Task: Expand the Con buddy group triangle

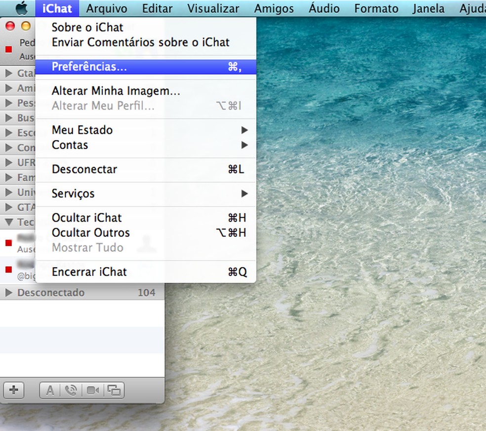Action: pyautogui.click(x=9, y=148)
